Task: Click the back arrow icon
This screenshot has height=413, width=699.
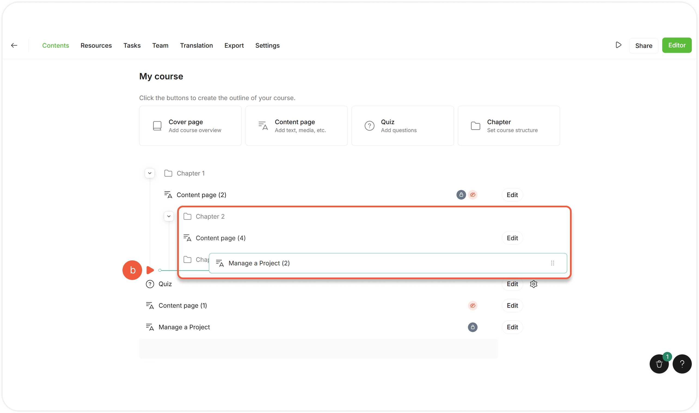Action: point(14,45)
